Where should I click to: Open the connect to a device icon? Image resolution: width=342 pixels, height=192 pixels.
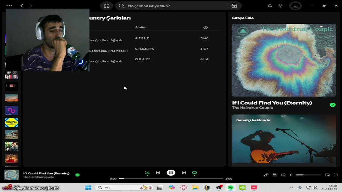point(283,175)
